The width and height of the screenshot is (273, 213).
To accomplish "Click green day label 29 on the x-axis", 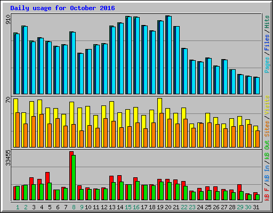I will coord(240,207).
